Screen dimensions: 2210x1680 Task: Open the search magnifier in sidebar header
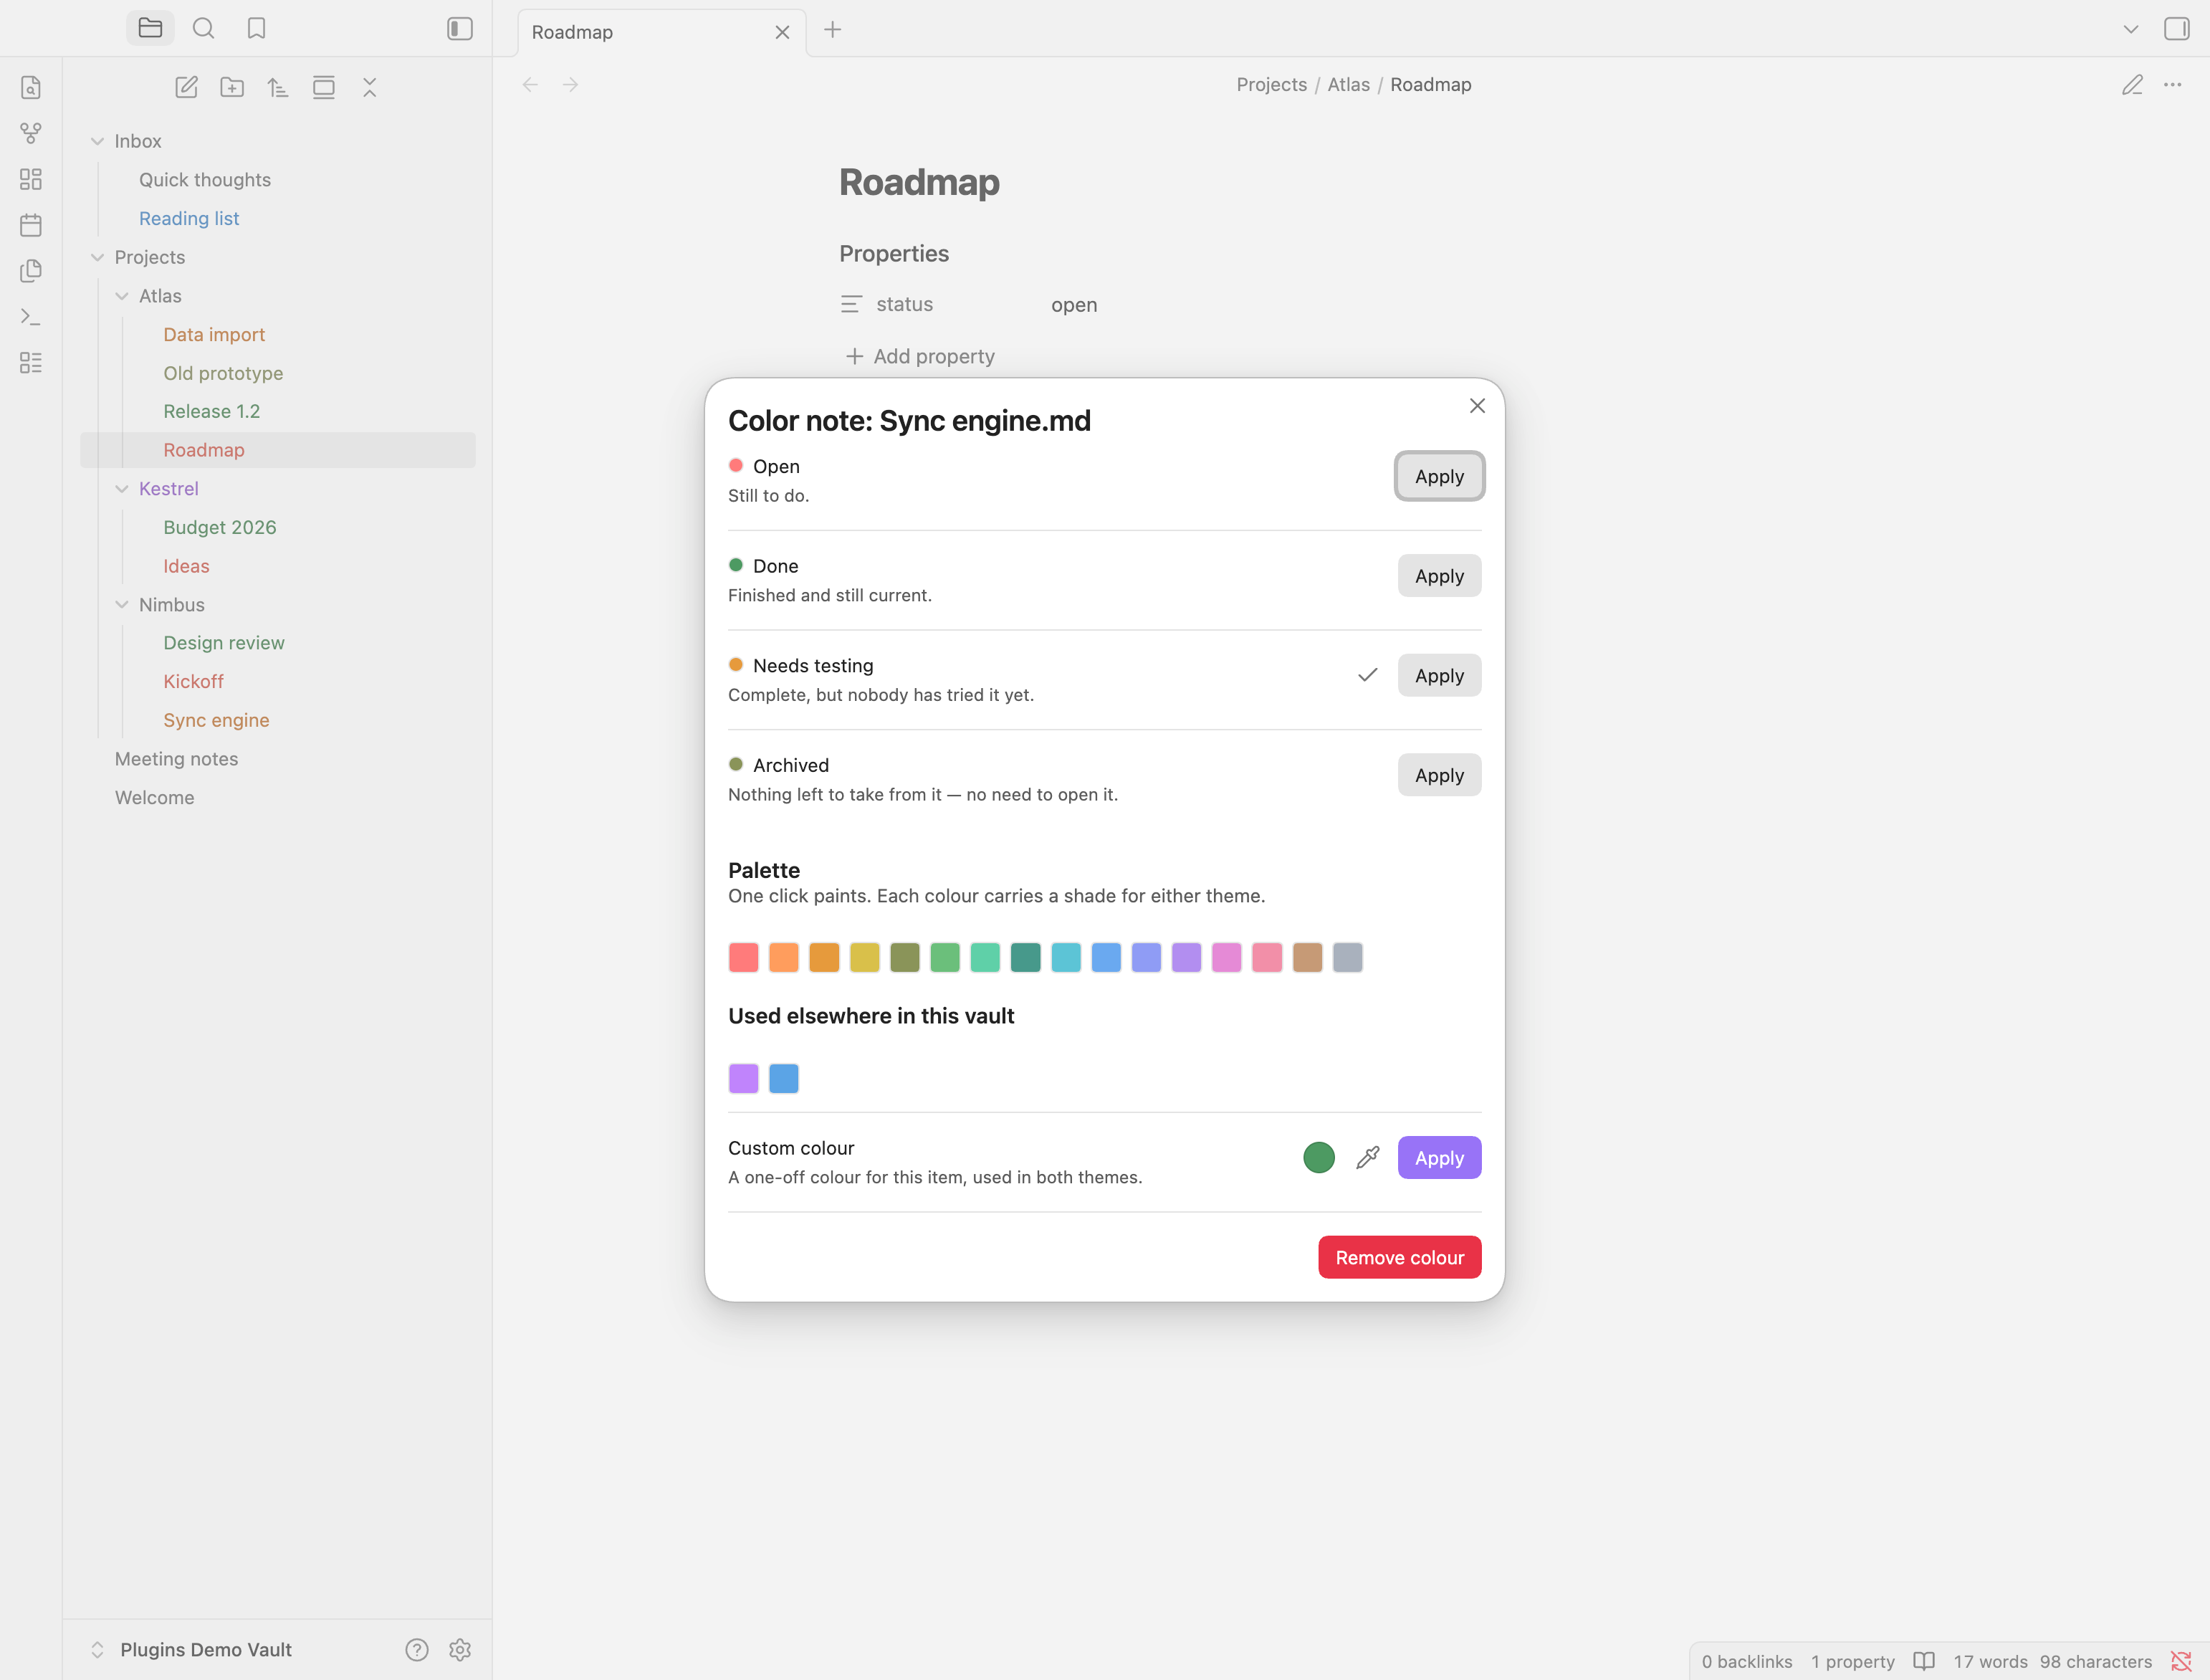[x=203, y=28]
